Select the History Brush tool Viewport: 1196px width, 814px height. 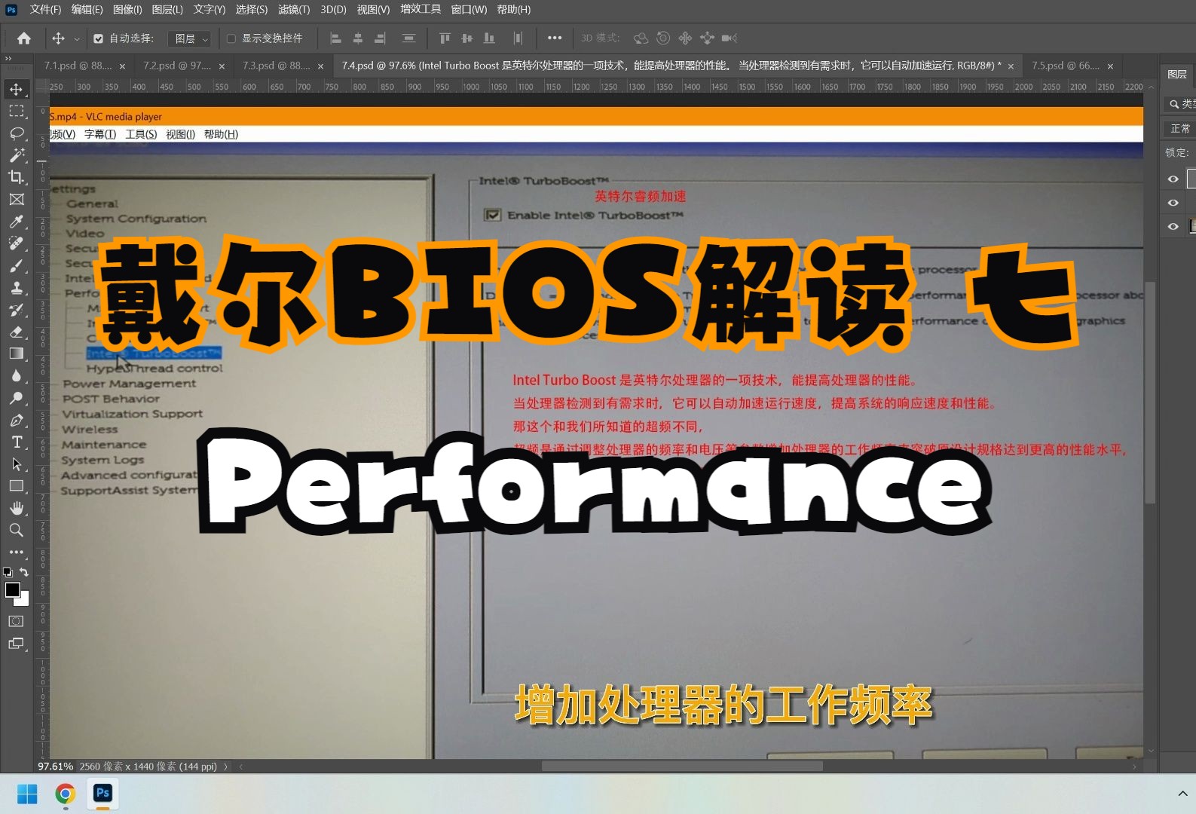(16, 310)
